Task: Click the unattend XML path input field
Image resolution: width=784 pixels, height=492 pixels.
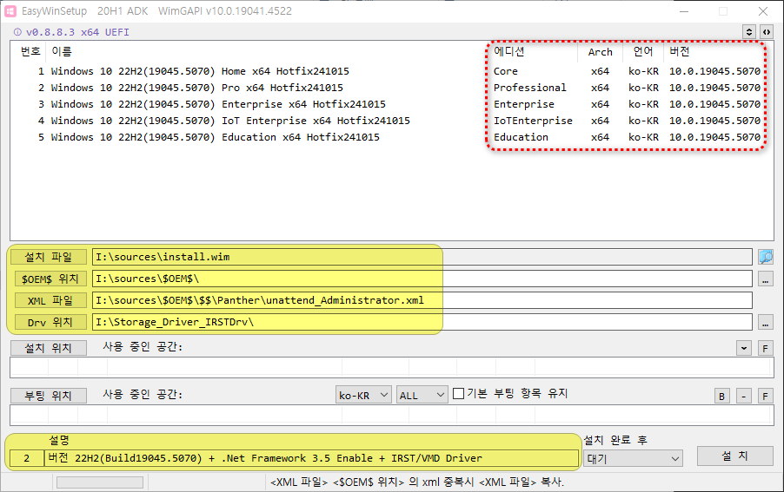Action: coord(422,300)
